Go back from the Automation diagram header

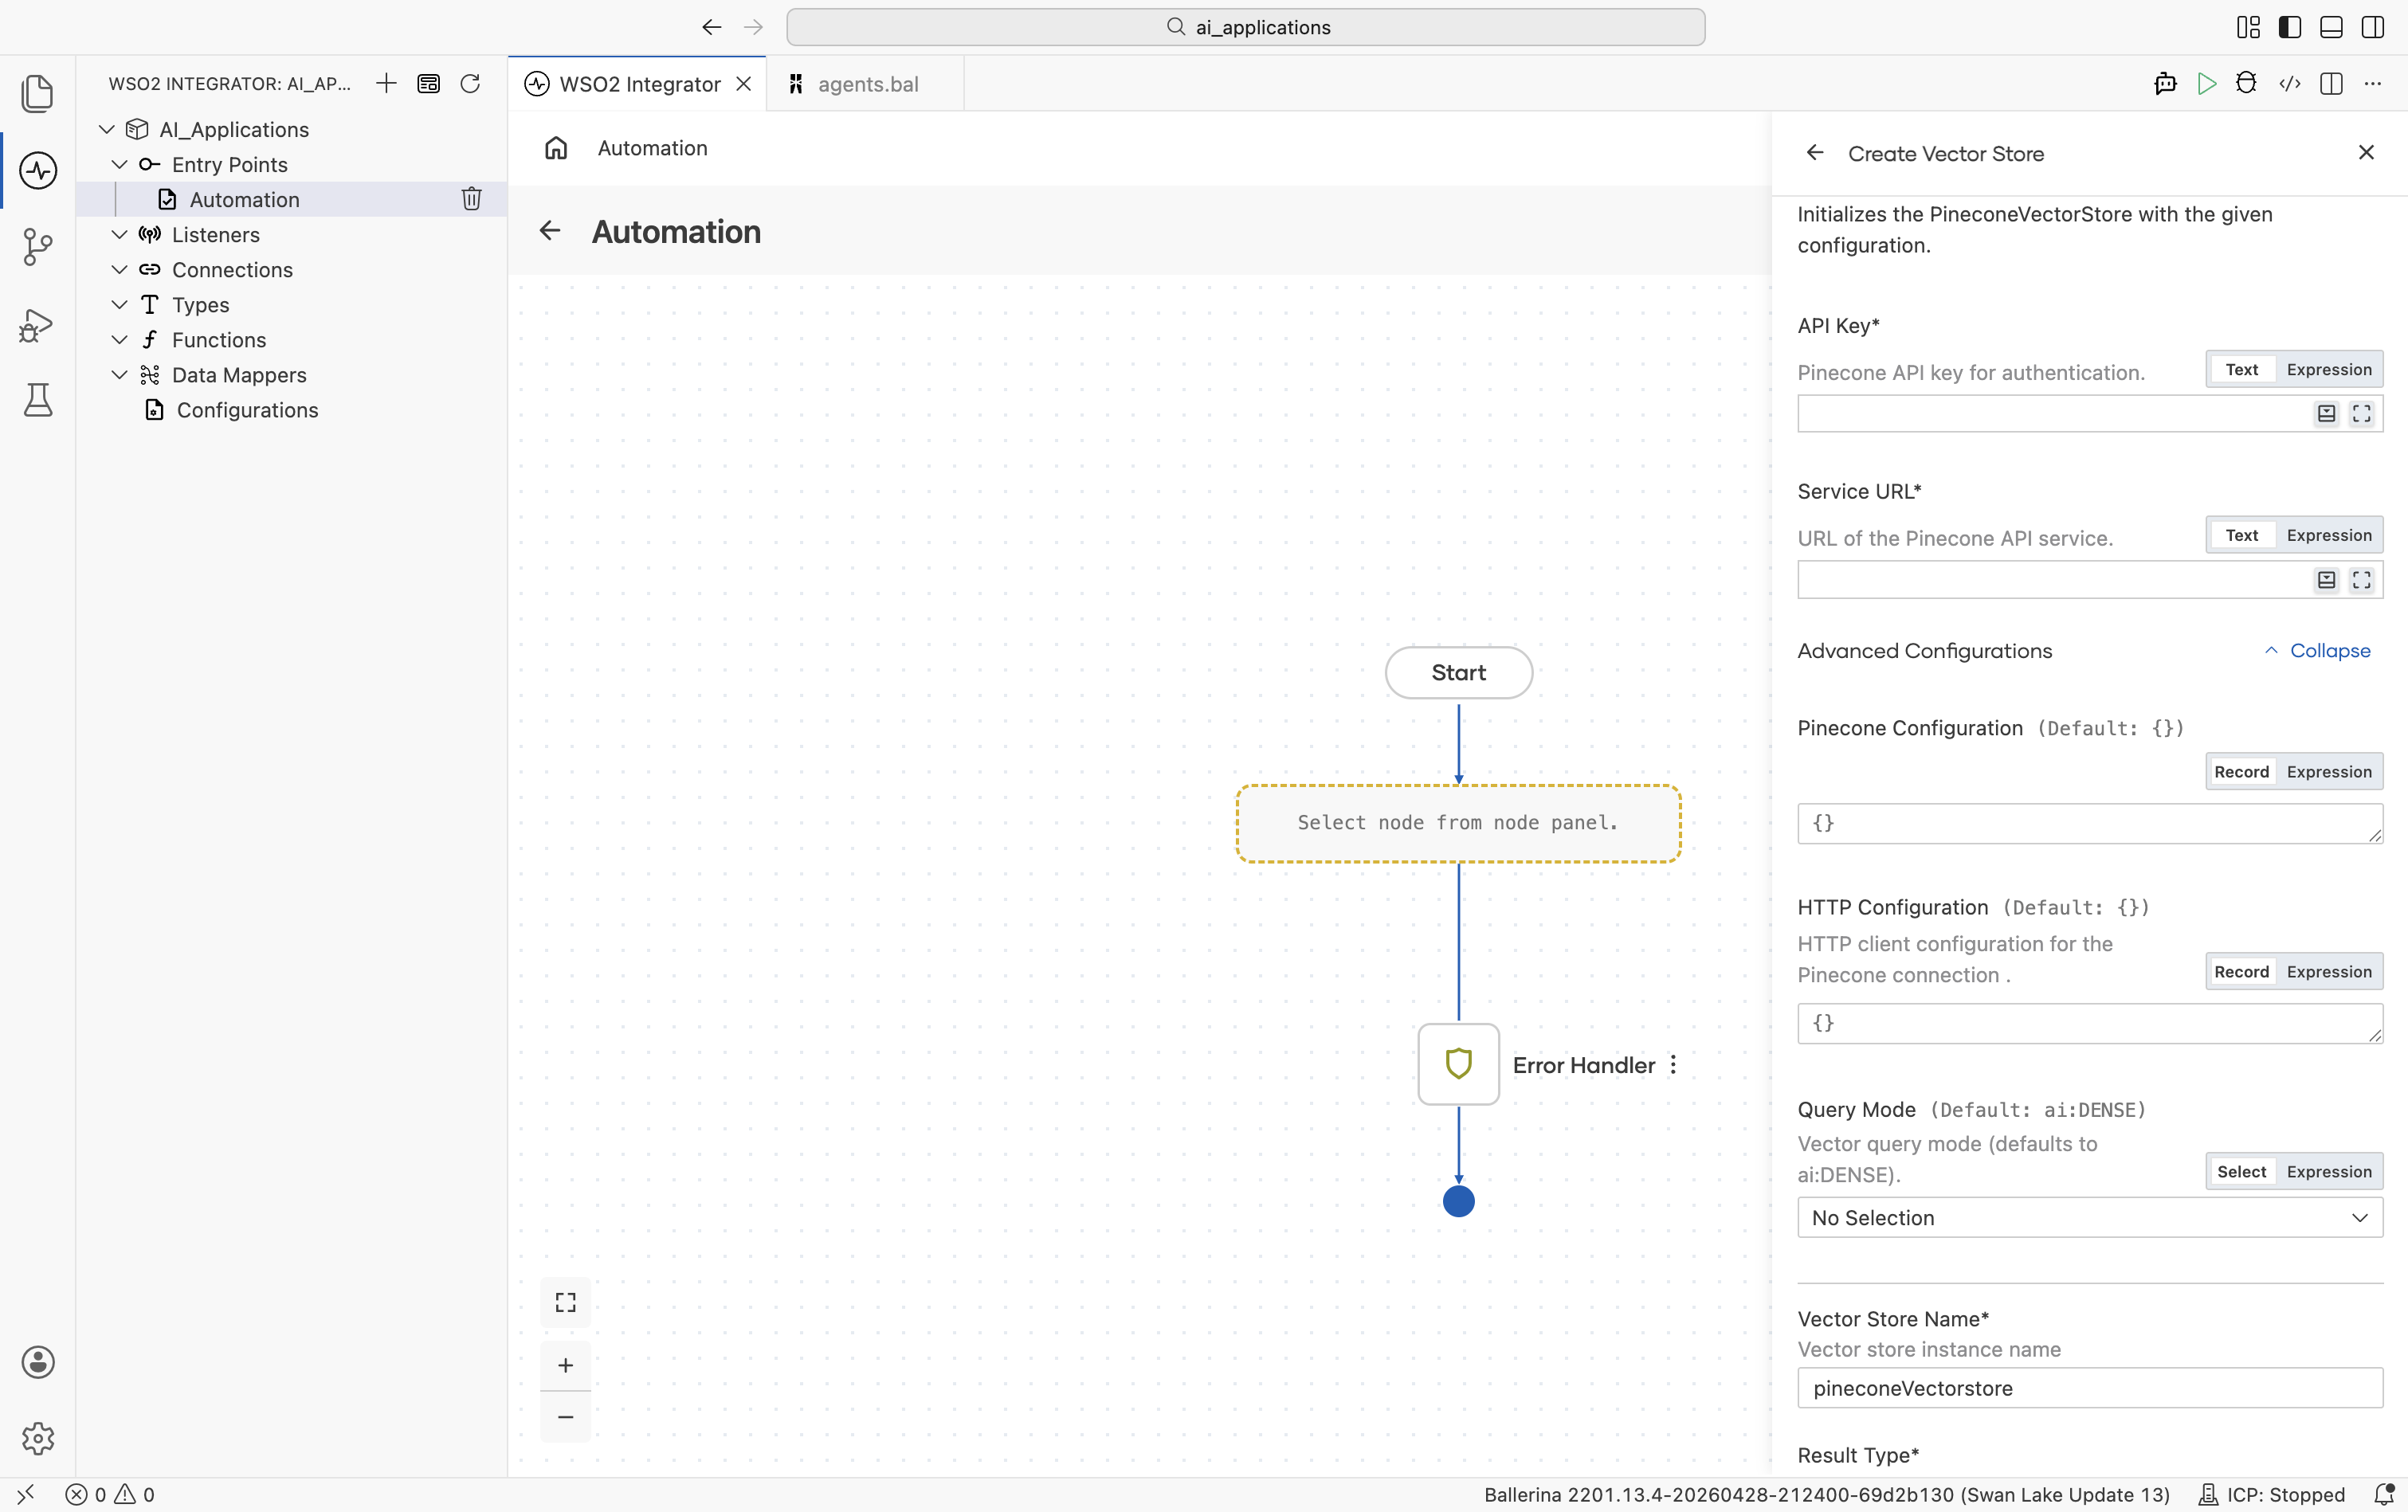[550, 231]
